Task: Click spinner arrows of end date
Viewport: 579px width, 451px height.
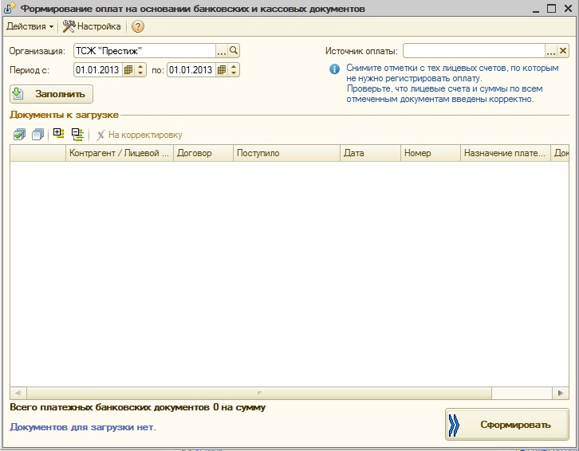Action: [234, 70]
